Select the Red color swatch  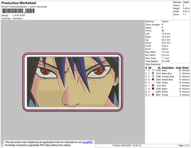(x=153, y=85)
